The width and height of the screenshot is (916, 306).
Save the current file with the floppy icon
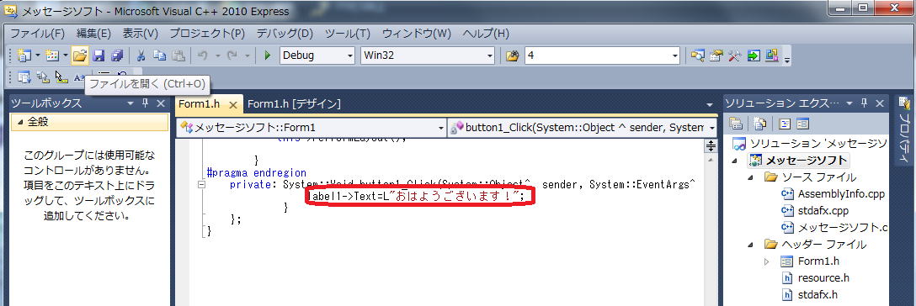[99, 55]
